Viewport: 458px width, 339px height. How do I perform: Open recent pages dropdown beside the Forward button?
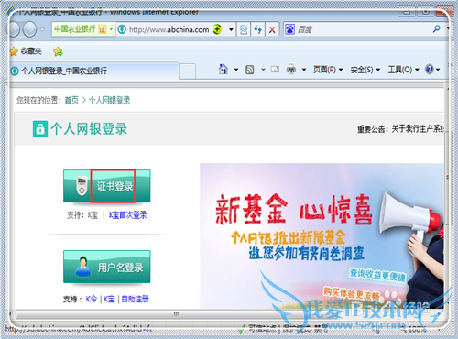tap(42, 29)
